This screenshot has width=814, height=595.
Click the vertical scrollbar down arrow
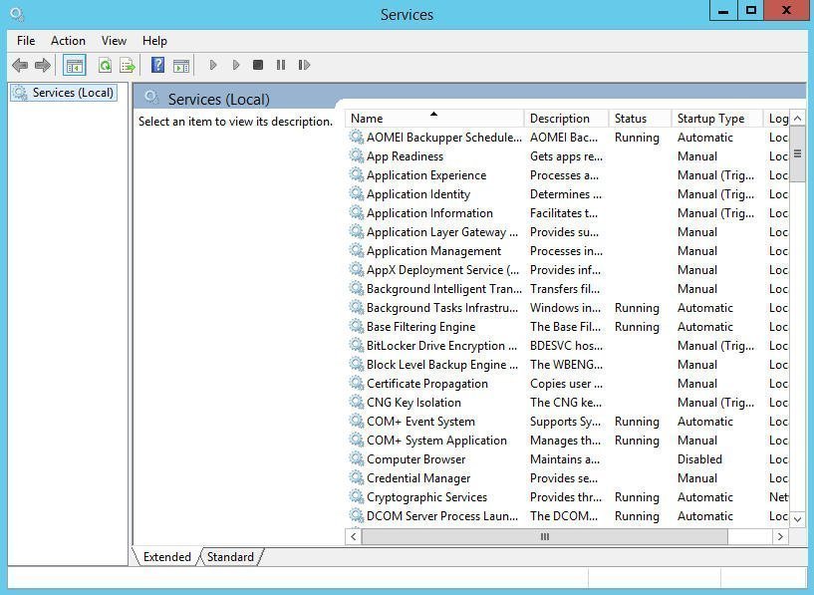[797, 518]
